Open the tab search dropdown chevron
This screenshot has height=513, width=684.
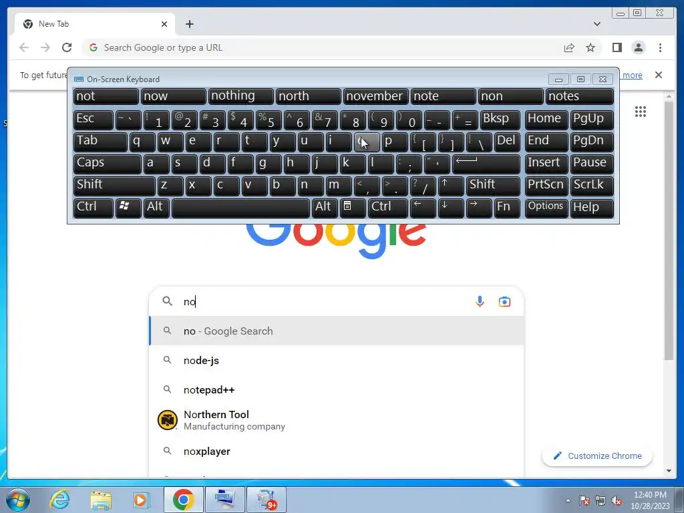(596, 24)
